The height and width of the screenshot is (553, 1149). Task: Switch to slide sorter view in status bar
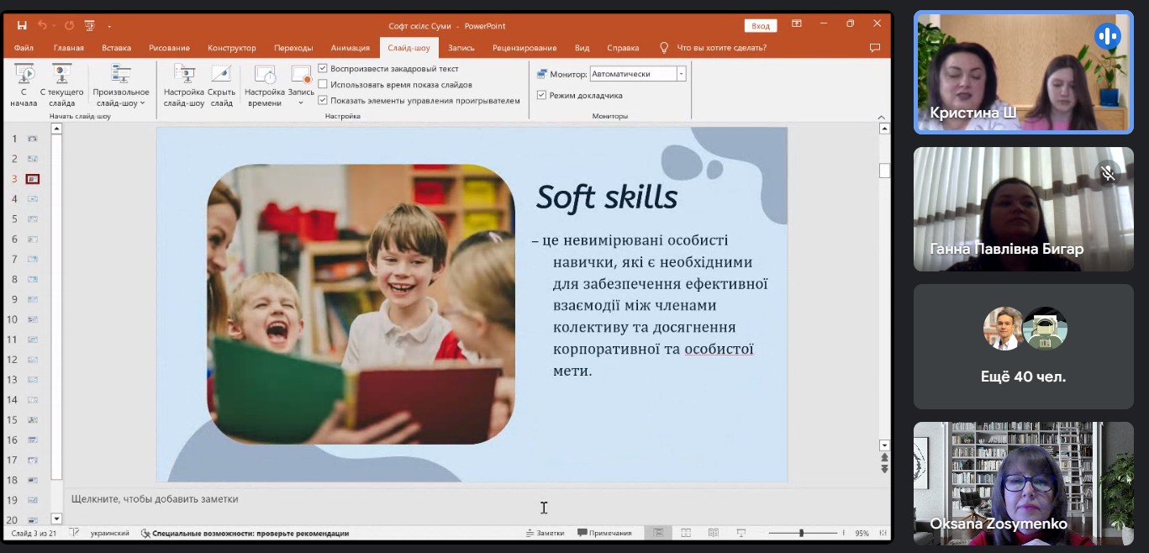[686, 533]
